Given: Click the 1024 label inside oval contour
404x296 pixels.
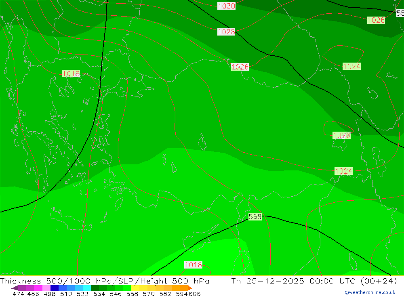Looking at the screenshot, I should pos(351,66).
